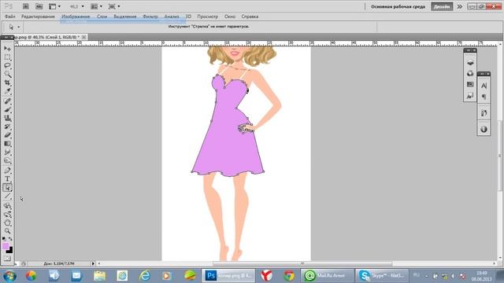Launch Adobe Bridge from the top bar
The image size is (504, 283).
26,6
